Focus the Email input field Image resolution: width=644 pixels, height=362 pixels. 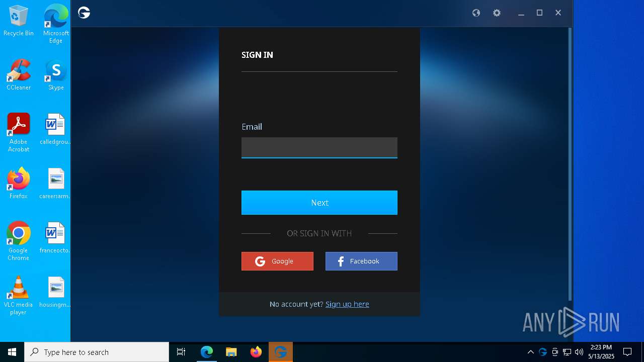(319, 148)
